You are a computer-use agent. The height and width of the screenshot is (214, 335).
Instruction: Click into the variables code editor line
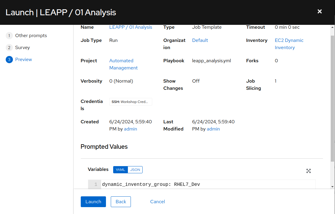coord(209,184)
